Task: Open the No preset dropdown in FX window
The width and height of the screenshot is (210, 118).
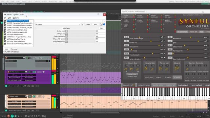Action: (x=58, y=24)
